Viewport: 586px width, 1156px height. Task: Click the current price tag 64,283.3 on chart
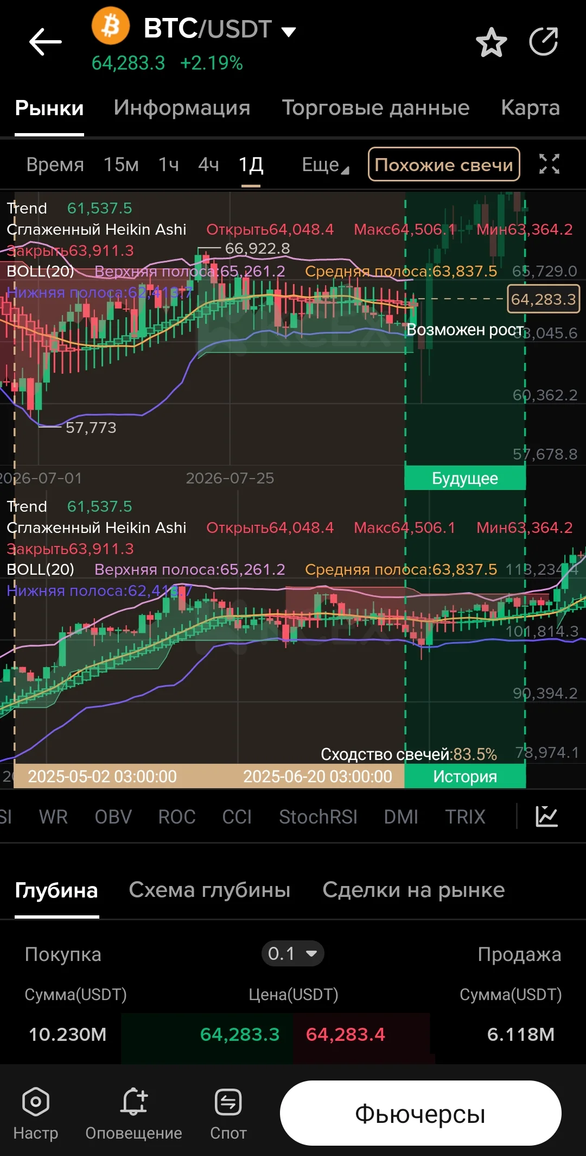click(543, 299)
